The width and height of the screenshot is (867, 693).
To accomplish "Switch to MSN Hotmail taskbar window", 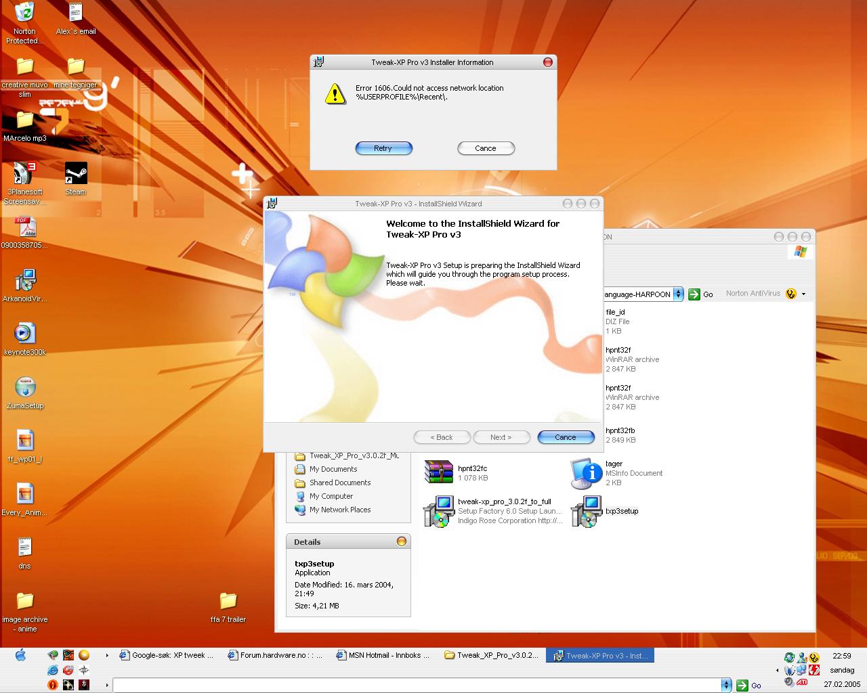I will [383, 655].
